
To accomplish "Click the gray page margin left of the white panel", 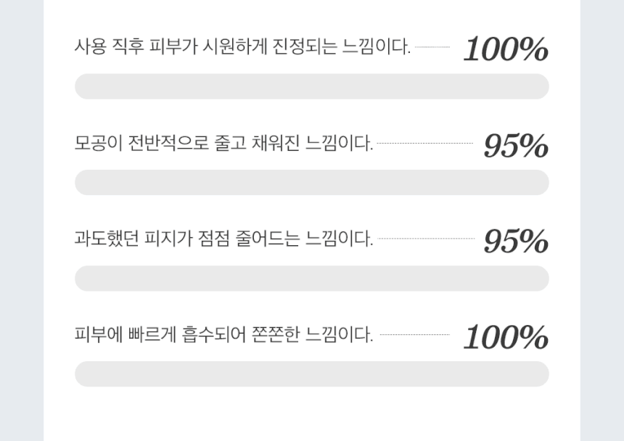I will [x=22, y=220].
